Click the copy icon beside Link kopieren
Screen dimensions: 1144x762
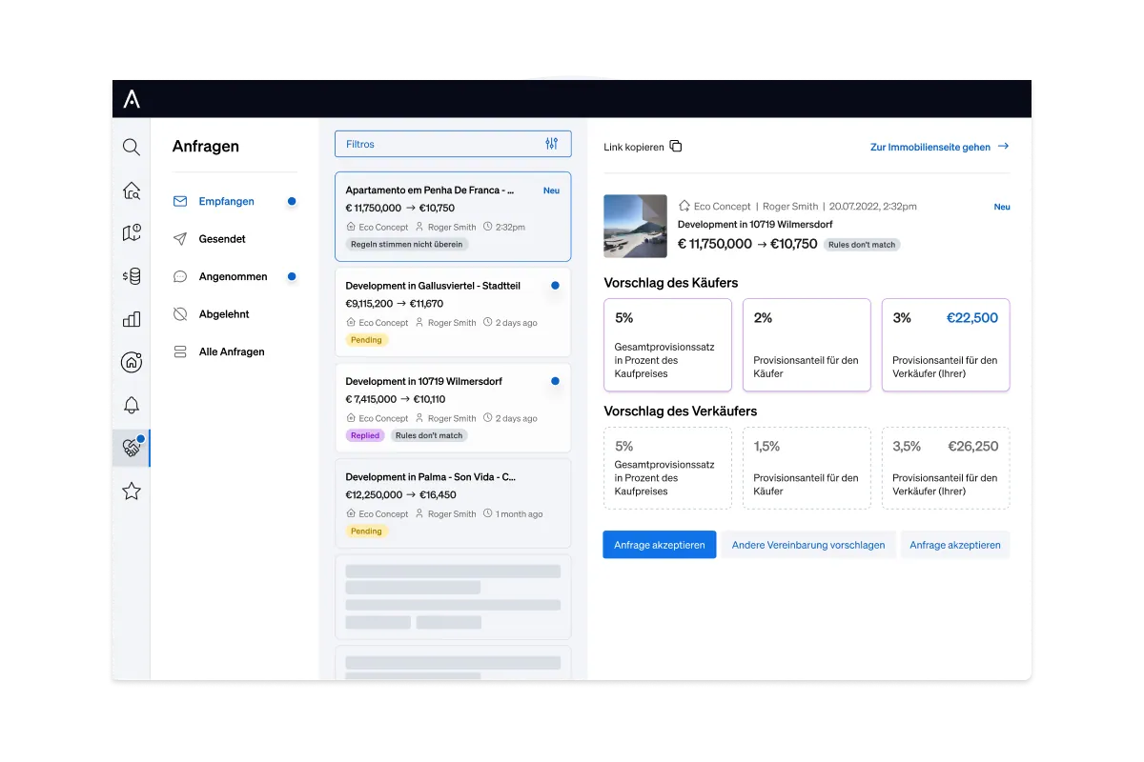click(x=676, y=147)
